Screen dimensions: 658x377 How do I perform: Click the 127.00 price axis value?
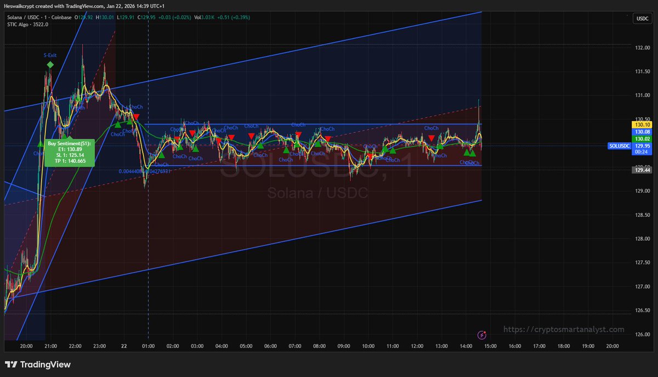(642, 286)
